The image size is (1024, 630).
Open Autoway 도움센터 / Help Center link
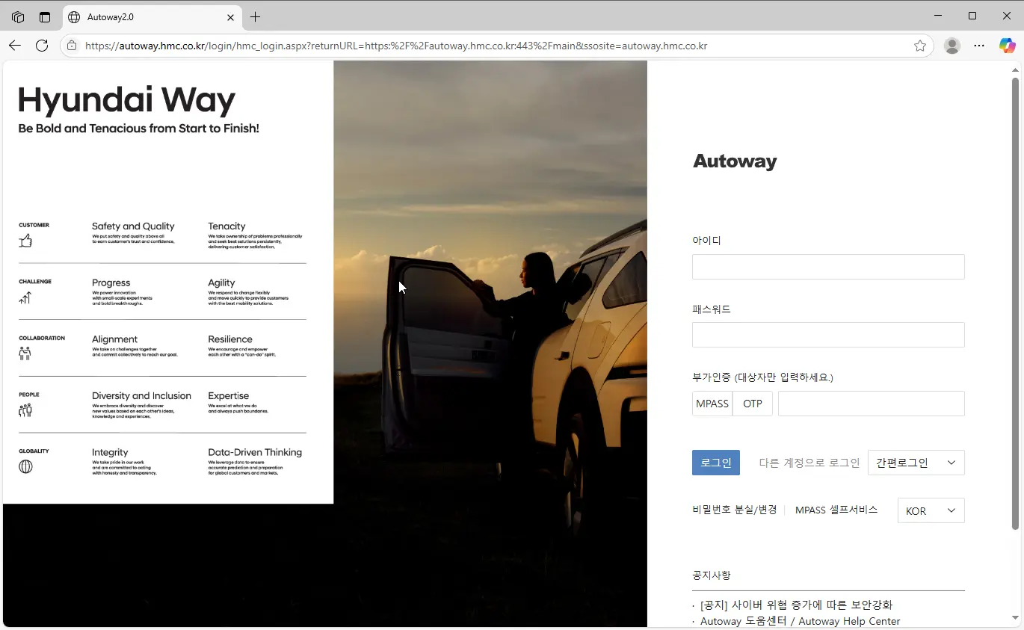(801, 621)
